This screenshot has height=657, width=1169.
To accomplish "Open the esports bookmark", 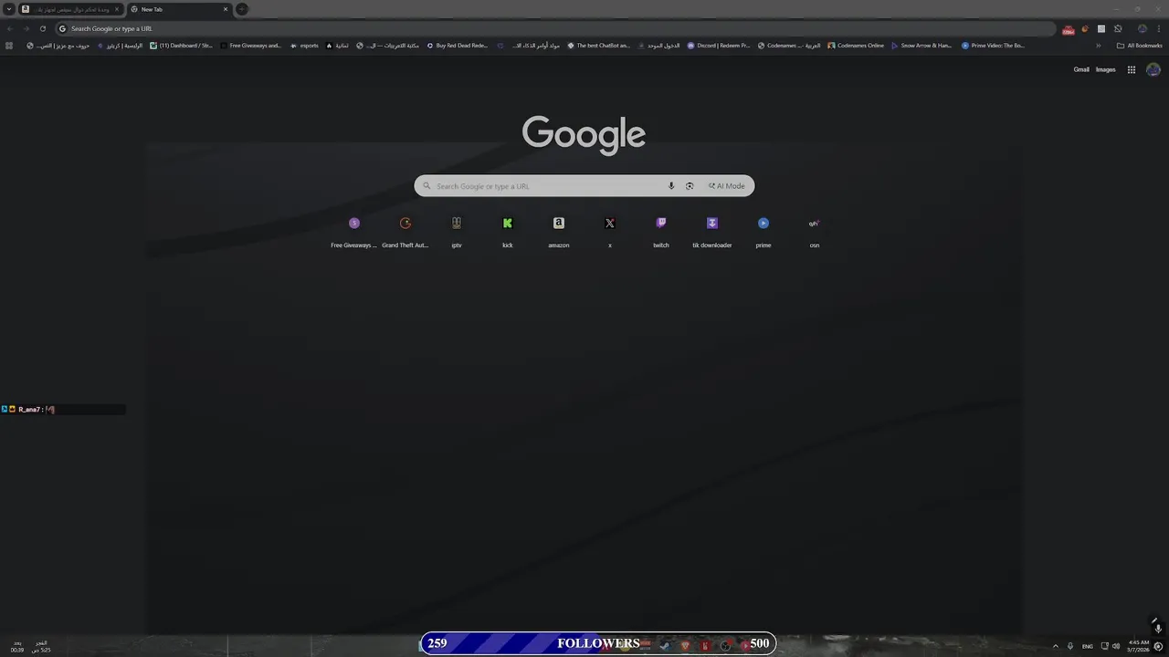I will 304,46.
